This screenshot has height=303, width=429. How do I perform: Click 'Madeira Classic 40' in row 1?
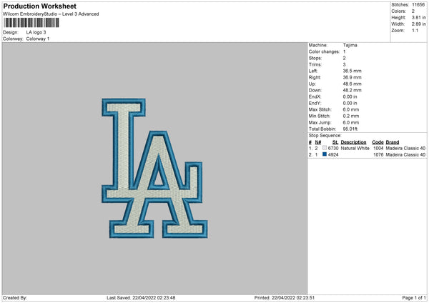tap(405, 148)
